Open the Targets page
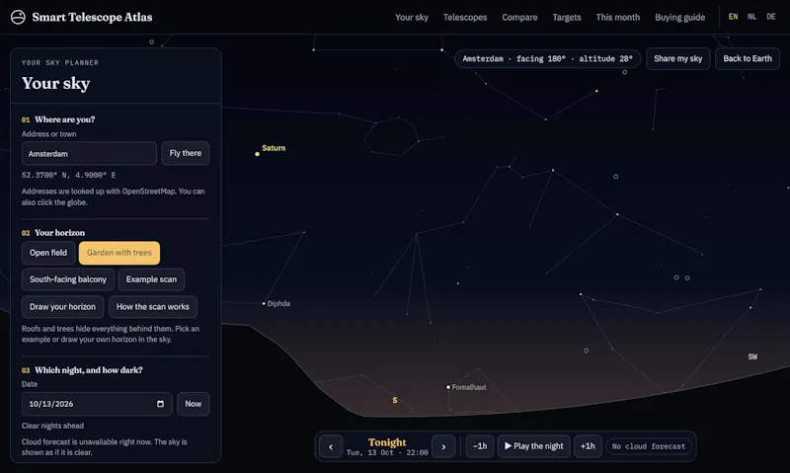Screen dimensions: 790x473 point(566,17)
